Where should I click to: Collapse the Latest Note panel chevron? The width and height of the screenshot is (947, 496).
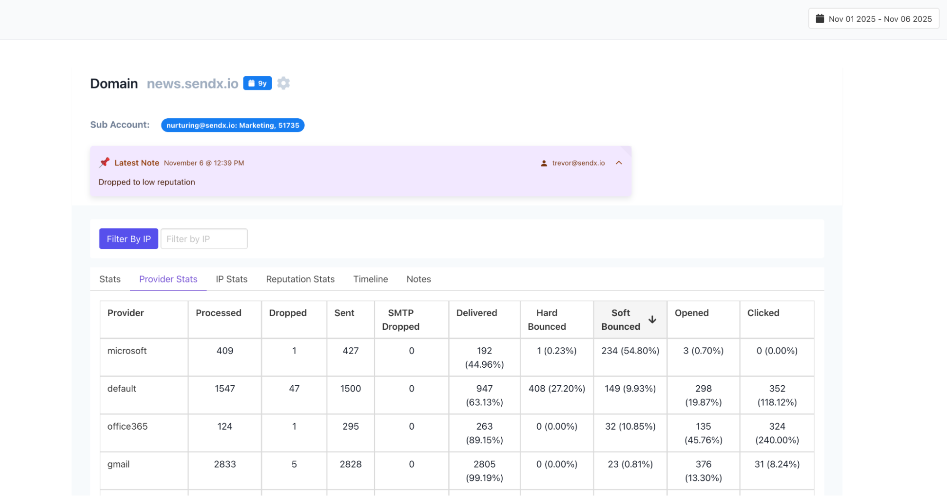coord(619,163)
